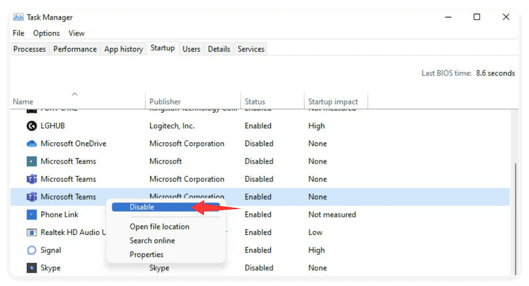Select the Startup tab
The height and width of the screenshot is (286, 529).
click(162, 48)
